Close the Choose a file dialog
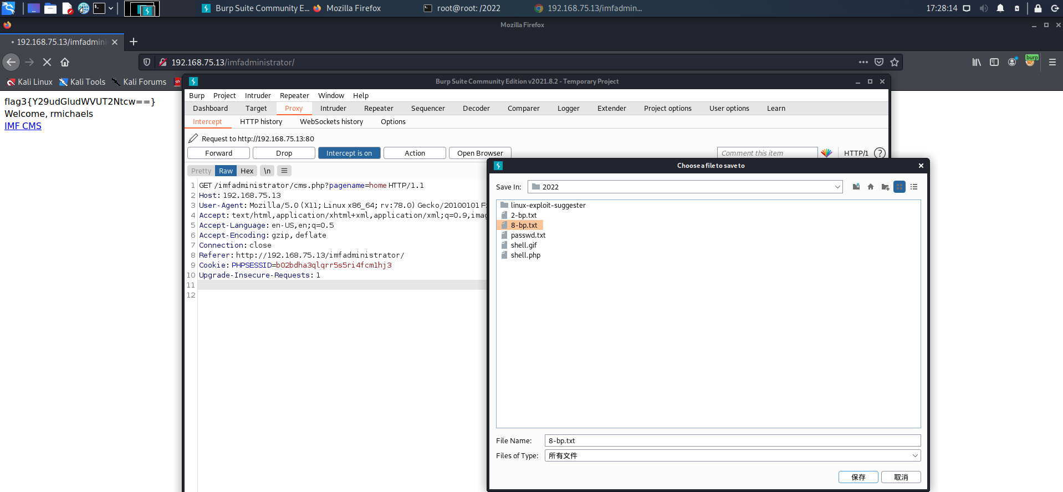This screenshot has height=492, width=1063. pyautogui.click(x=921, y=166)
